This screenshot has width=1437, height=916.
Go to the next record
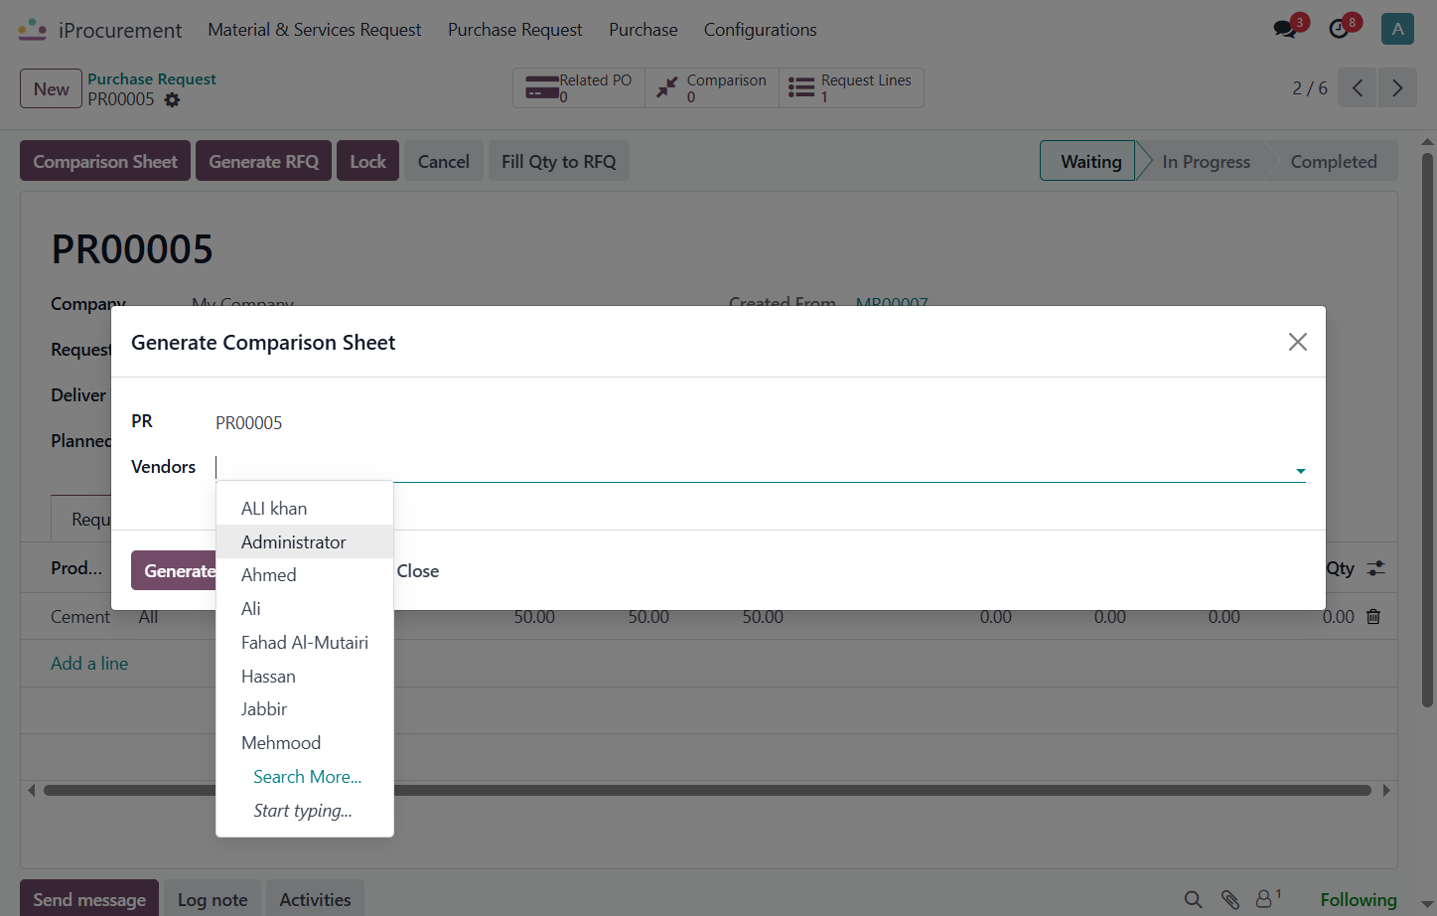click(1397, 87)
